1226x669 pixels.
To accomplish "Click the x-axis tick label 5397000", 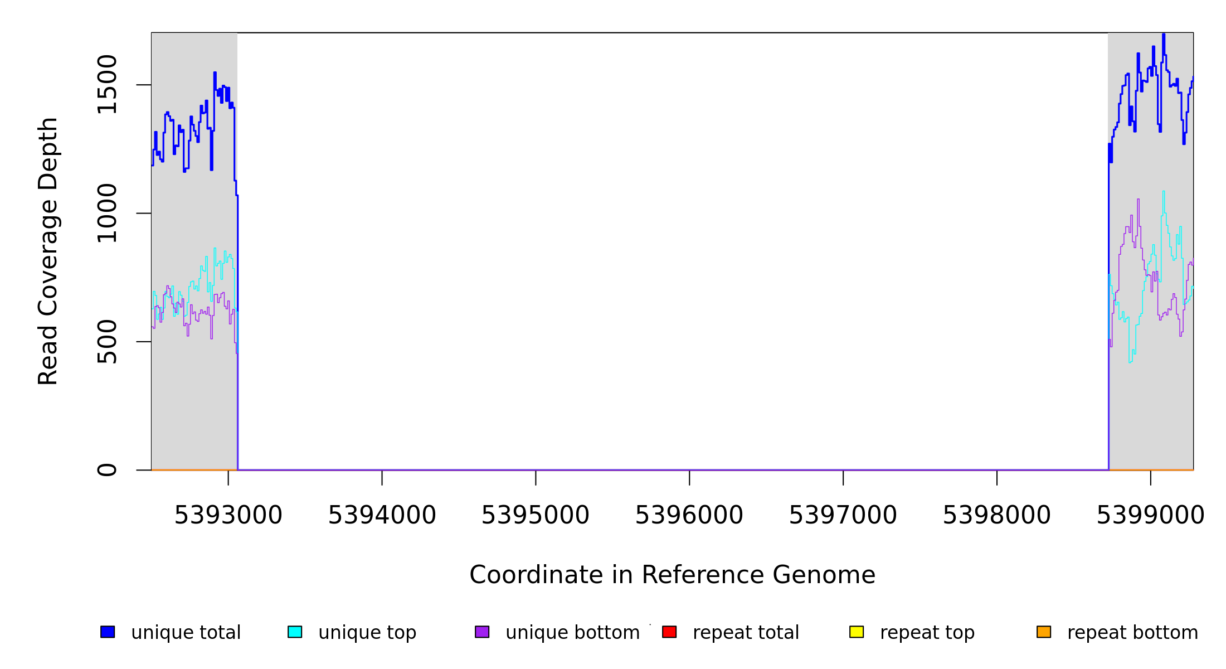I will [x=843, y=516].
